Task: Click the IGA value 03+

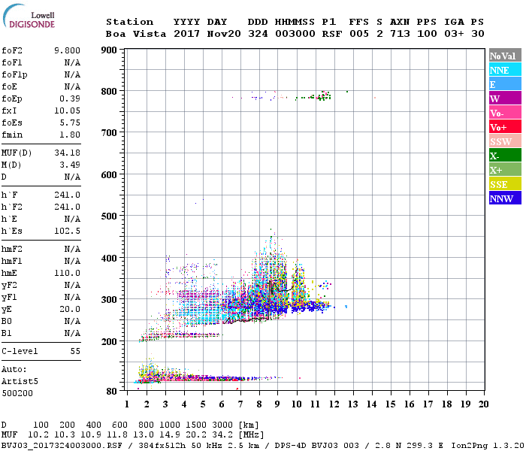Action: 454,34
